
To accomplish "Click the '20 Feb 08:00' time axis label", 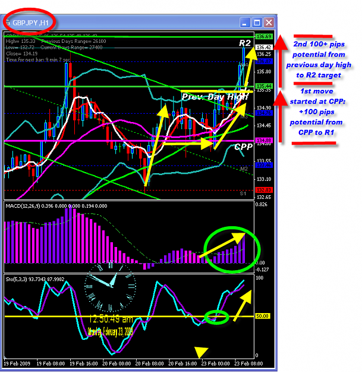I will (x=149, y=364).
